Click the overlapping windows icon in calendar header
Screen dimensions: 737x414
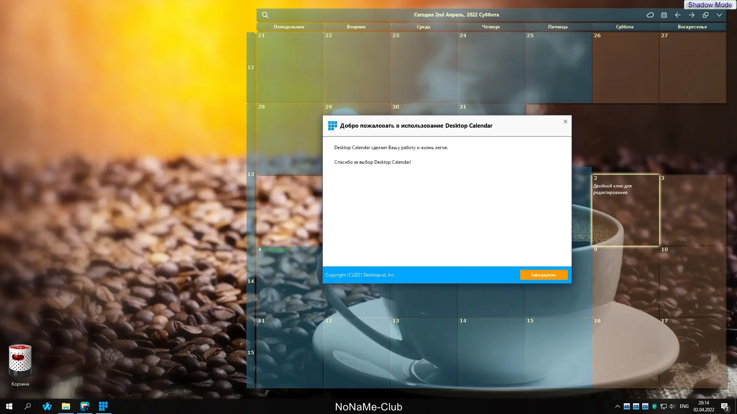click(x=705, y=15)
